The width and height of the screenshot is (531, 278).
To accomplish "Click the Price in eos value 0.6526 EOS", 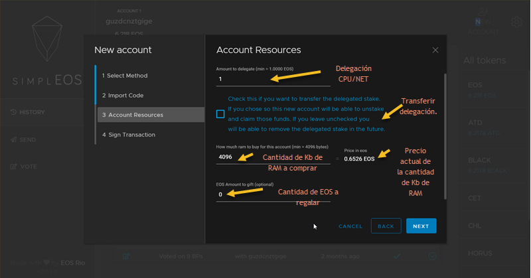I will [359, 159].
